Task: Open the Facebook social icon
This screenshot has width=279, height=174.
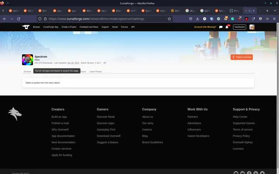Action: (249, 173)
